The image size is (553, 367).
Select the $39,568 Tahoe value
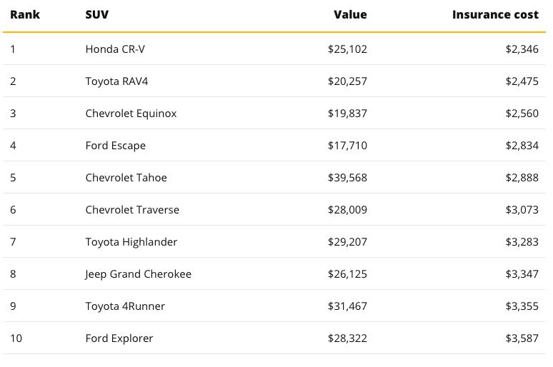pos(347,178)
